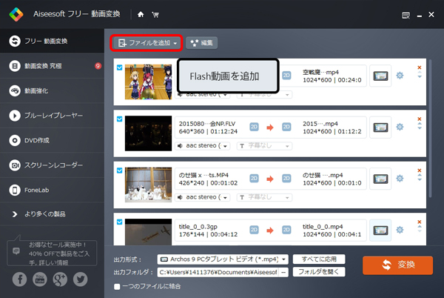The image size is (444, 298).
Task: Open the Twitter icon
Action: click(x=81, y=279)
